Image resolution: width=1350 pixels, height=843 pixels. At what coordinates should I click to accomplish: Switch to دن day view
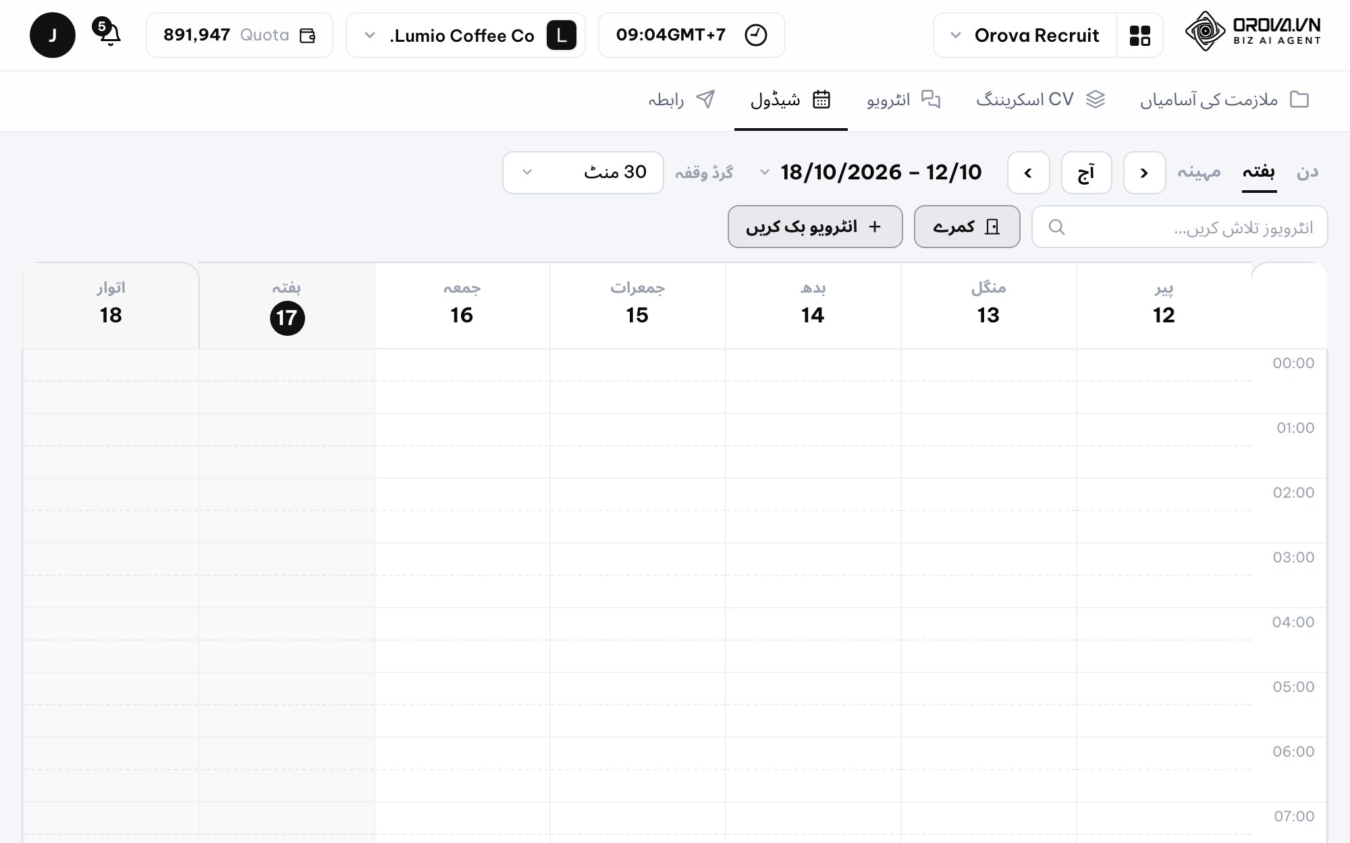coord(1307,172)
